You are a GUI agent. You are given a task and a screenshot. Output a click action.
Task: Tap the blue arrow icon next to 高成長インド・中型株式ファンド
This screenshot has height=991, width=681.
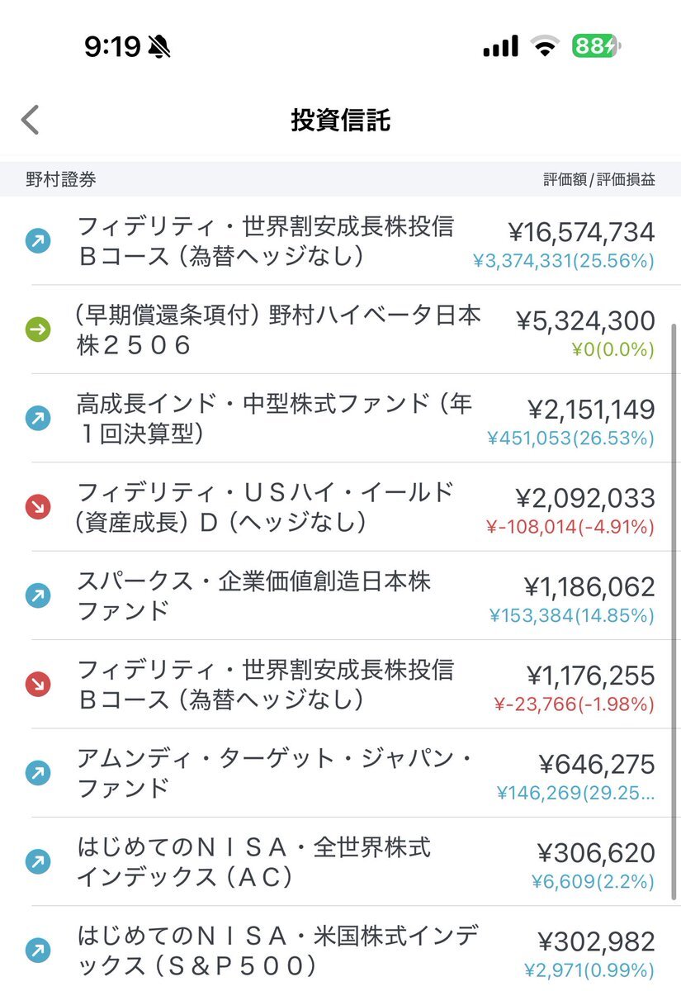click(38, 419)
